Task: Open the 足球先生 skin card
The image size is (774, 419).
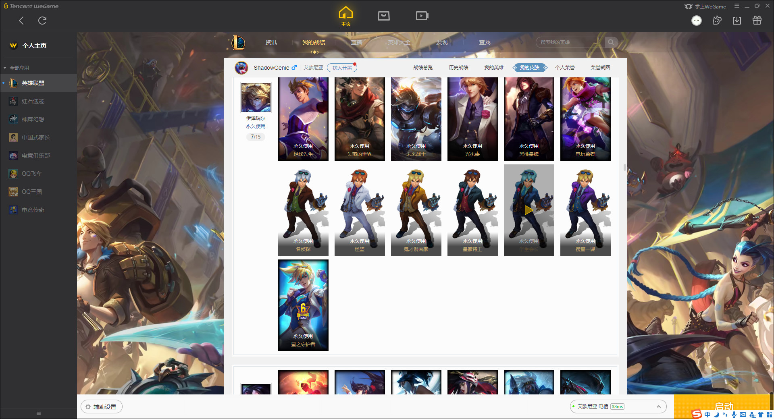Action: point(303,119)
